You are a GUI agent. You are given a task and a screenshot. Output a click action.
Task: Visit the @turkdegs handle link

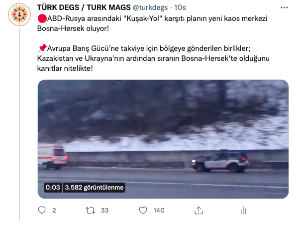pos(150,7)
